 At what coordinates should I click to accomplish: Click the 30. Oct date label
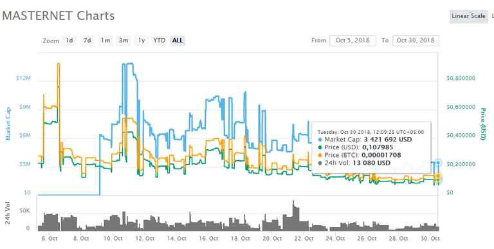430,239
